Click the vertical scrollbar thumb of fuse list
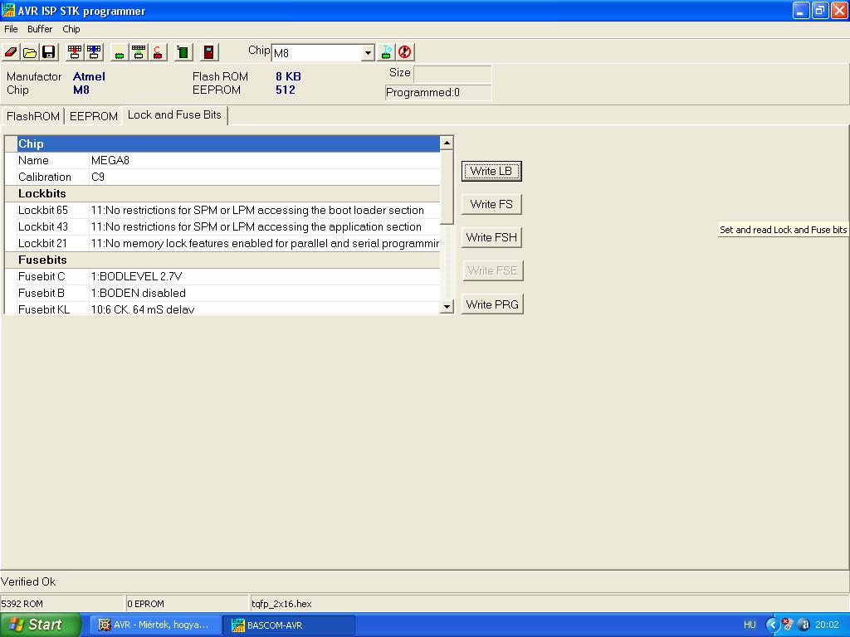The width and height of the screenshot is (850, 637). point(447,187)
